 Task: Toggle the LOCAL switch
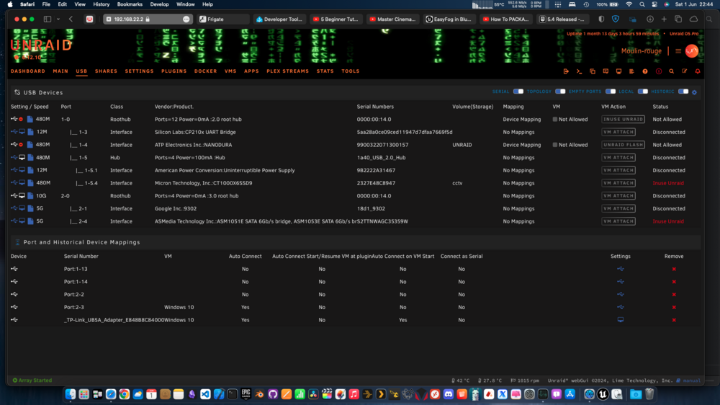(642, 92)
